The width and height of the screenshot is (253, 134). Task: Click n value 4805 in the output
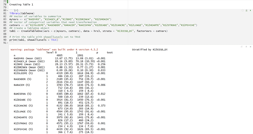[x=59, y=55]
